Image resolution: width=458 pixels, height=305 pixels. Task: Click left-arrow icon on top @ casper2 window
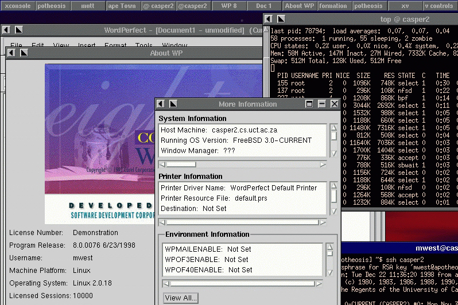click(269, 19)
